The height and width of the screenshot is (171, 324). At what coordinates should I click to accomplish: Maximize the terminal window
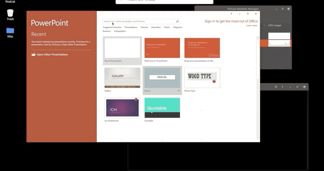297,87
